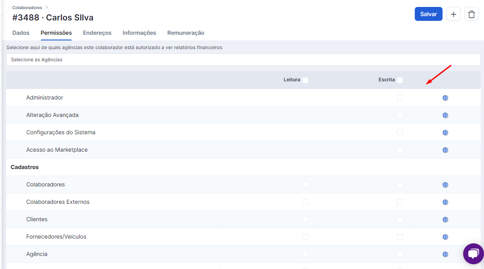484x269 pixels.
Task: Enable Escrita for Alteração Avançada
Action: tap(400, 115)
